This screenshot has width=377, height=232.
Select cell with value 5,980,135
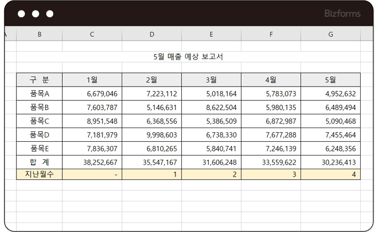[271, 107]
